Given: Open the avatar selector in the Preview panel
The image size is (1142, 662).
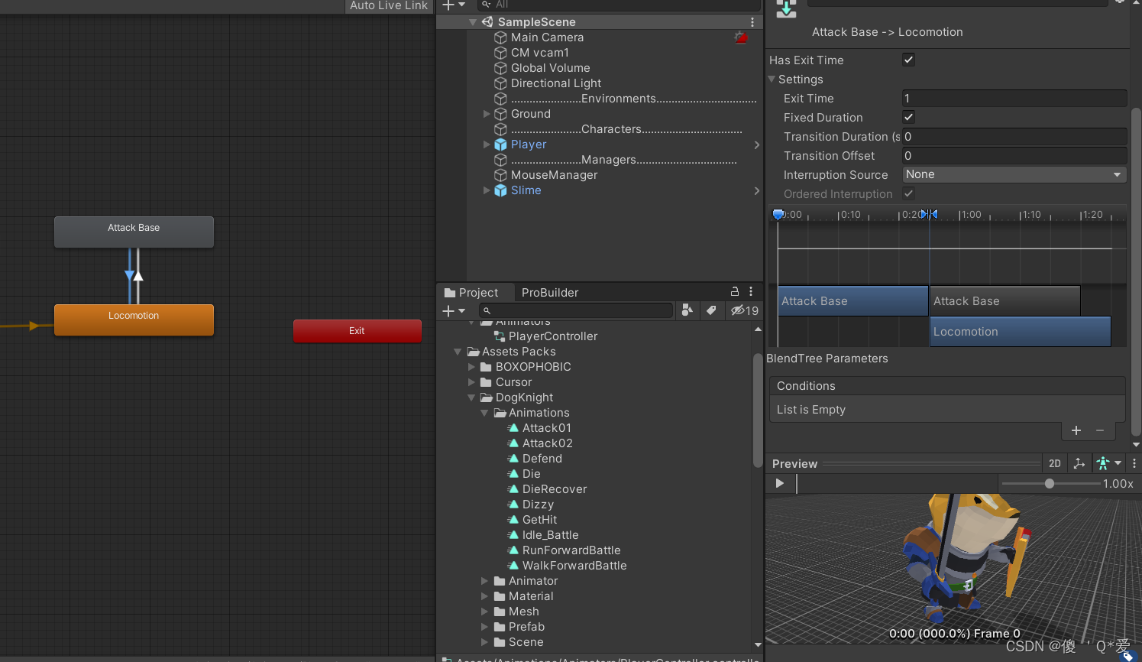Looking at the screenshot, I should click(1108, 463).
